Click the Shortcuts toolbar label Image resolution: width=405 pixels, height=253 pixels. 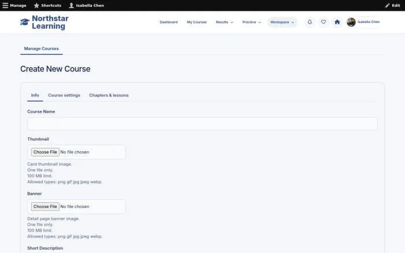point(51,5)
